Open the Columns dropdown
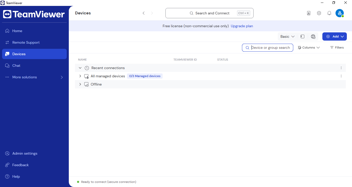352x187 pixels. tap(309, 48)
